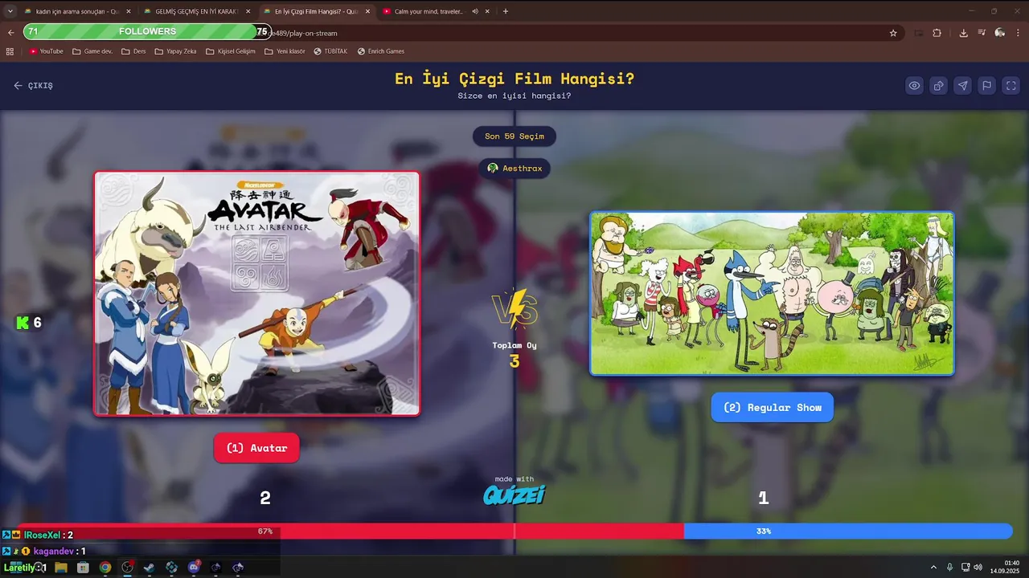Go back in browser history
1029x578 pixels.
click(x=10, y=33)
